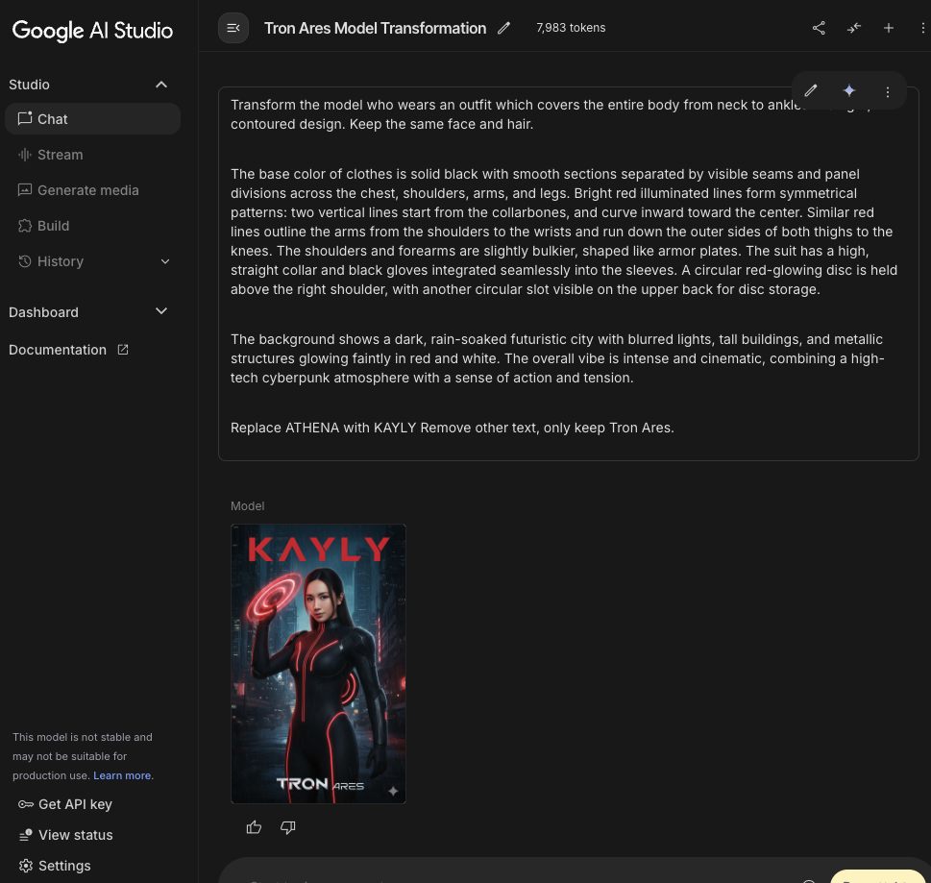Expand the Dashboard section chevron
The height and width of the screenshot is (883, 931).
[x=160, y=311]
